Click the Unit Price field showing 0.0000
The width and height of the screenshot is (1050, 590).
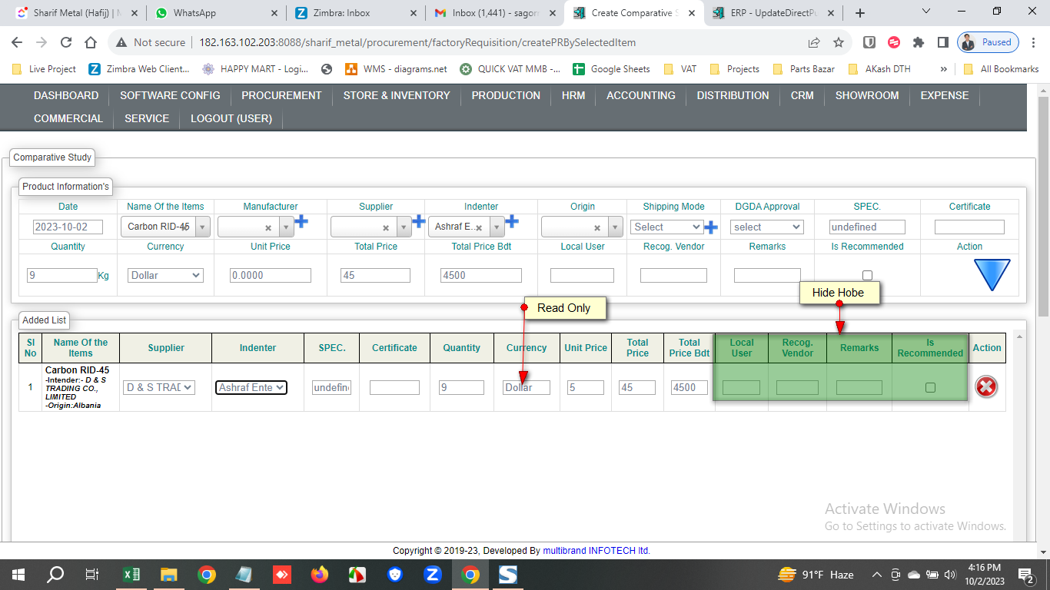(270, 275)
